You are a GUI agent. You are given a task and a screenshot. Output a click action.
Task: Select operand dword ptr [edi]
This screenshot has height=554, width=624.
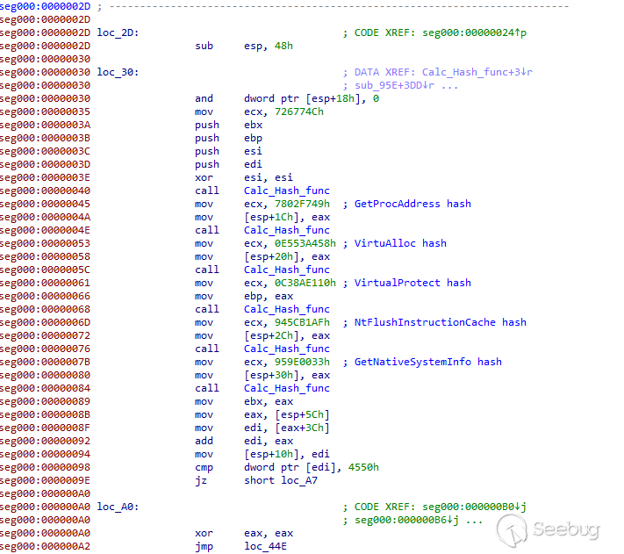pos(290,467)
